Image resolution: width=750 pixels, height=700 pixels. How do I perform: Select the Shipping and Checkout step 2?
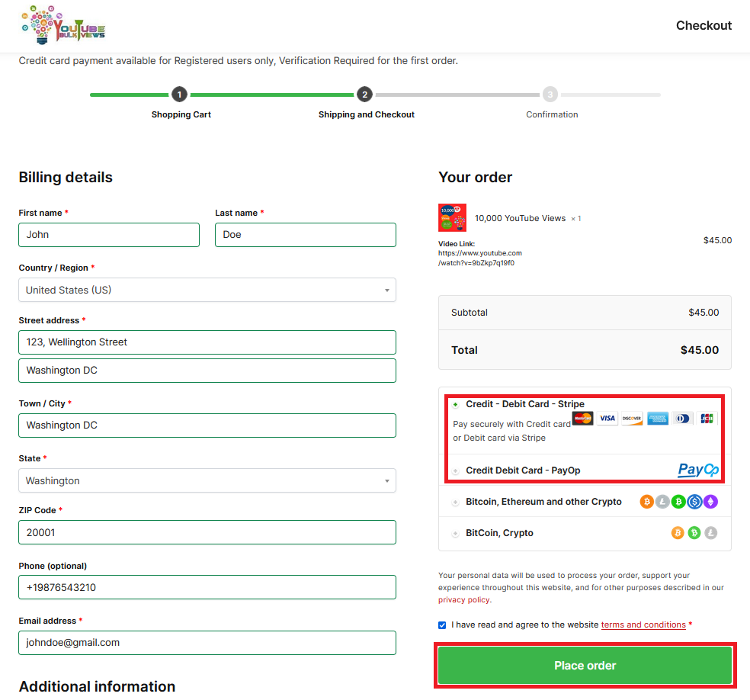point(364,95)
